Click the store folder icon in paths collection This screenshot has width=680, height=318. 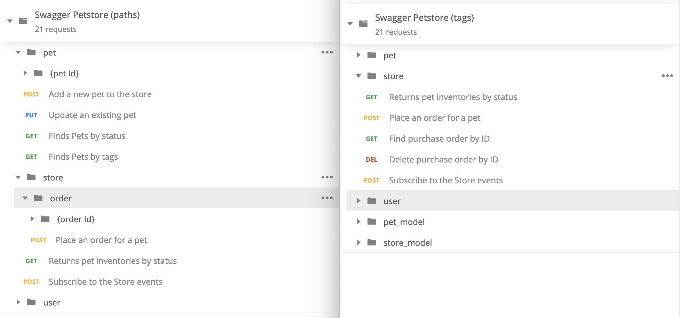tap(31, 177)
